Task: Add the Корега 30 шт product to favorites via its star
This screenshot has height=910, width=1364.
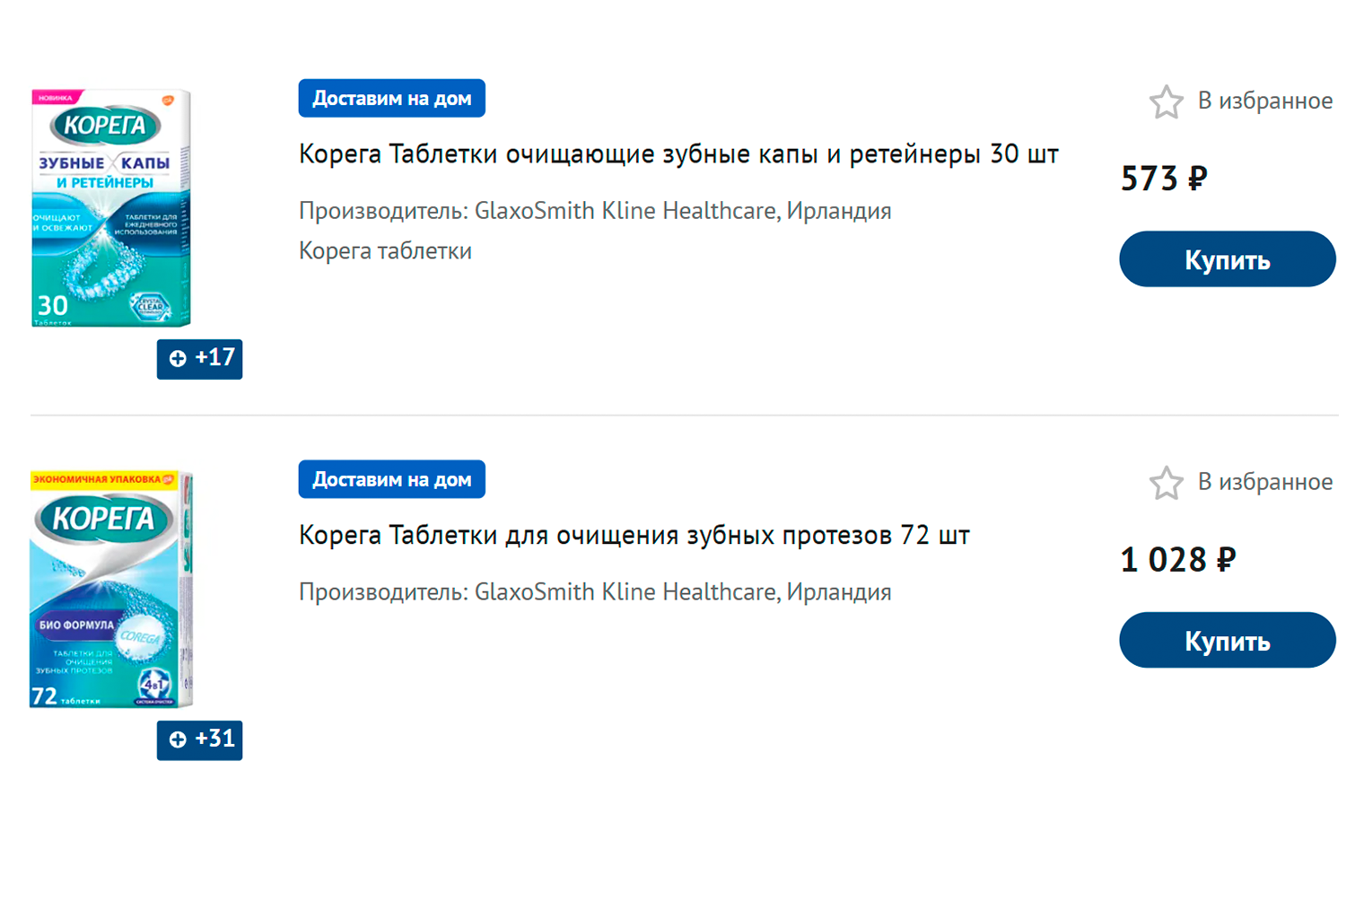Action: pos(1166,101)
